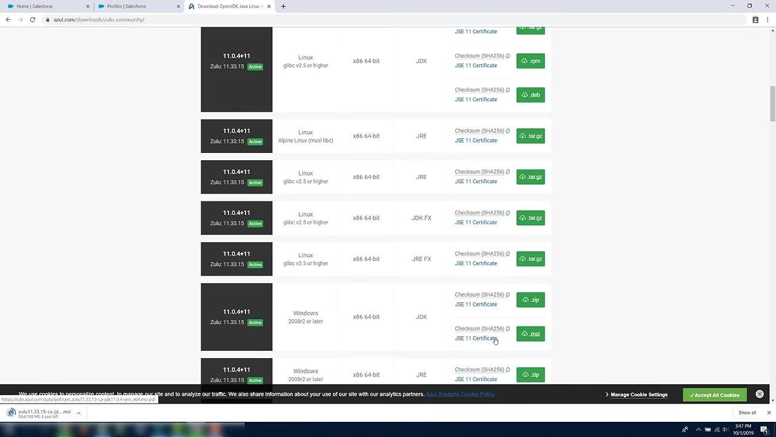The image size is (776, 437).
Task: Download Windows JDK .msi installer
Action: 530,334
